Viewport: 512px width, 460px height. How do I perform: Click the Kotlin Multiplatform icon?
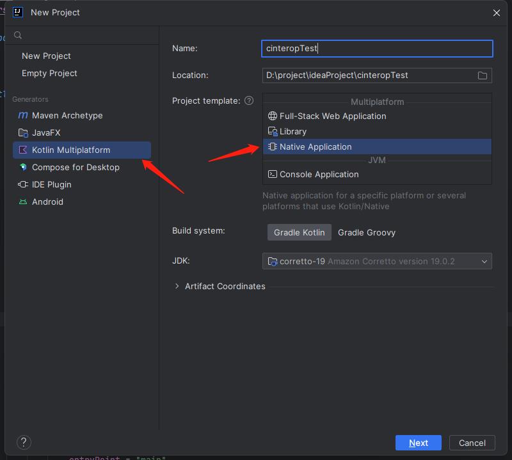23,150
